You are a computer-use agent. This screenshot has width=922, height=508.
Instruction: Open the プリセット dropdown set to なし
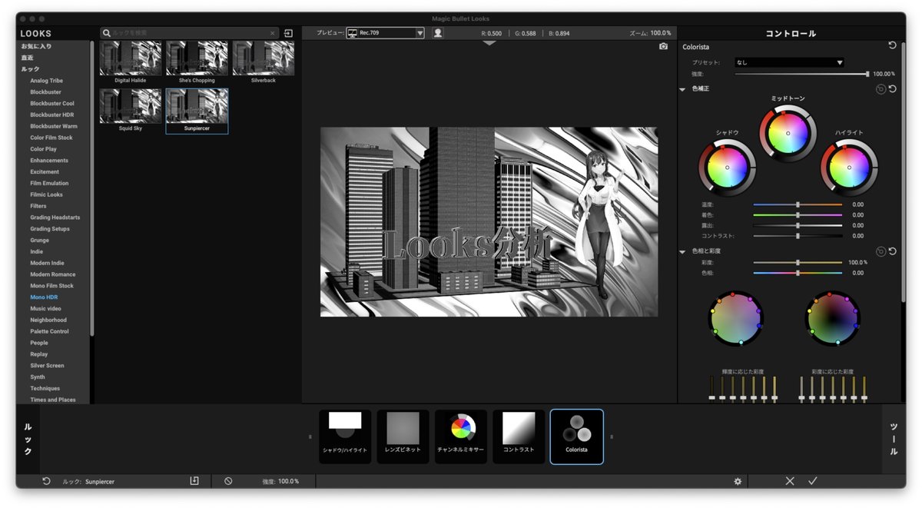tap(789, 62)
